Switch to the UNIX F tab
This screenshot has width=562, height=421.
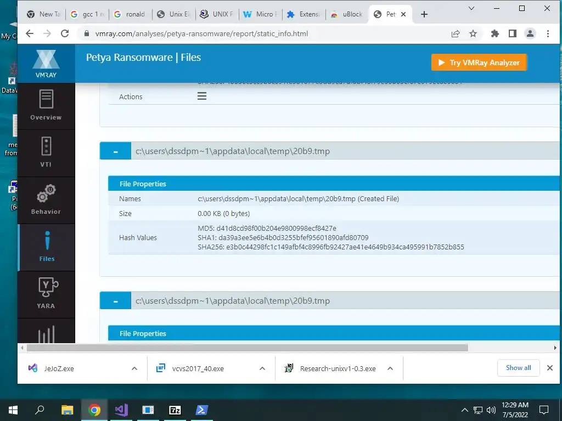pyautogui.click(x=217, y=14)
